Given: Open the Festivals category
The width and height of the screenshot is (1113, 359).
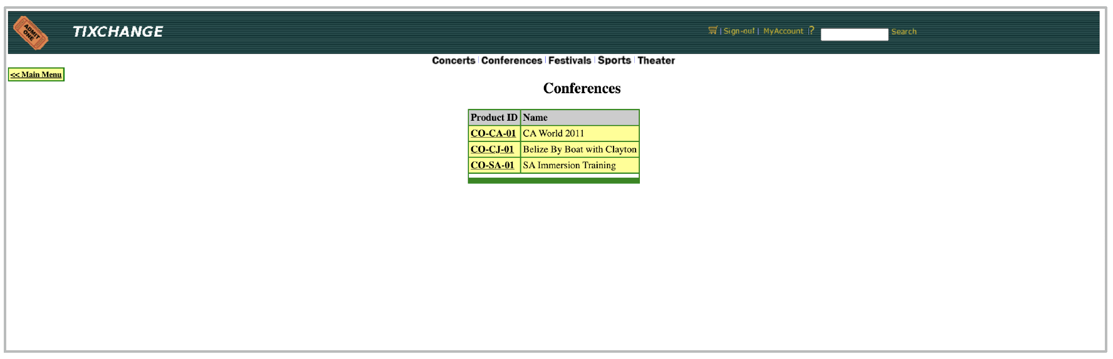Looking at the screenshot, I should (x=570, y=60).
